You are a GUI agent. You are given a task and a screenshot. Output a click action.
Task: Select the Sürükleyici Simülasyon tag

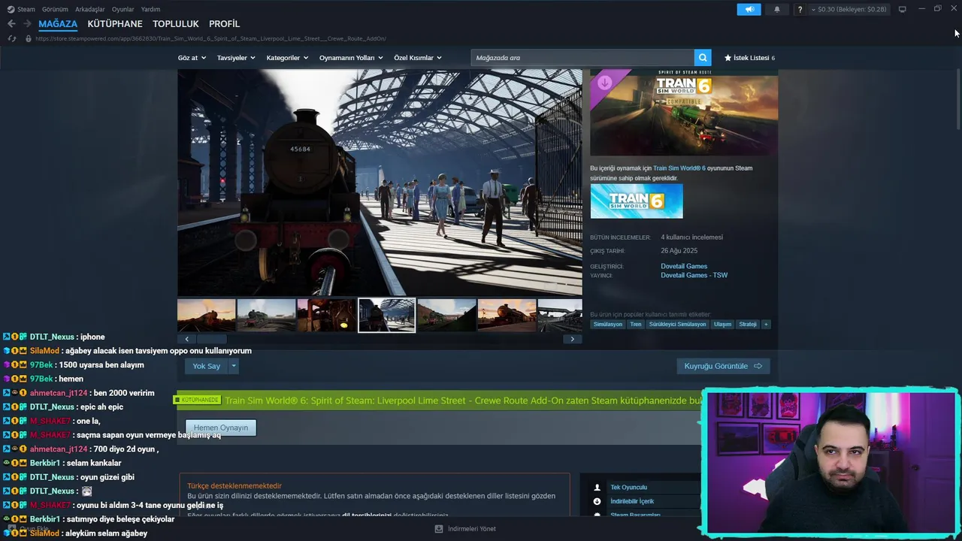(x=677, y=325)
